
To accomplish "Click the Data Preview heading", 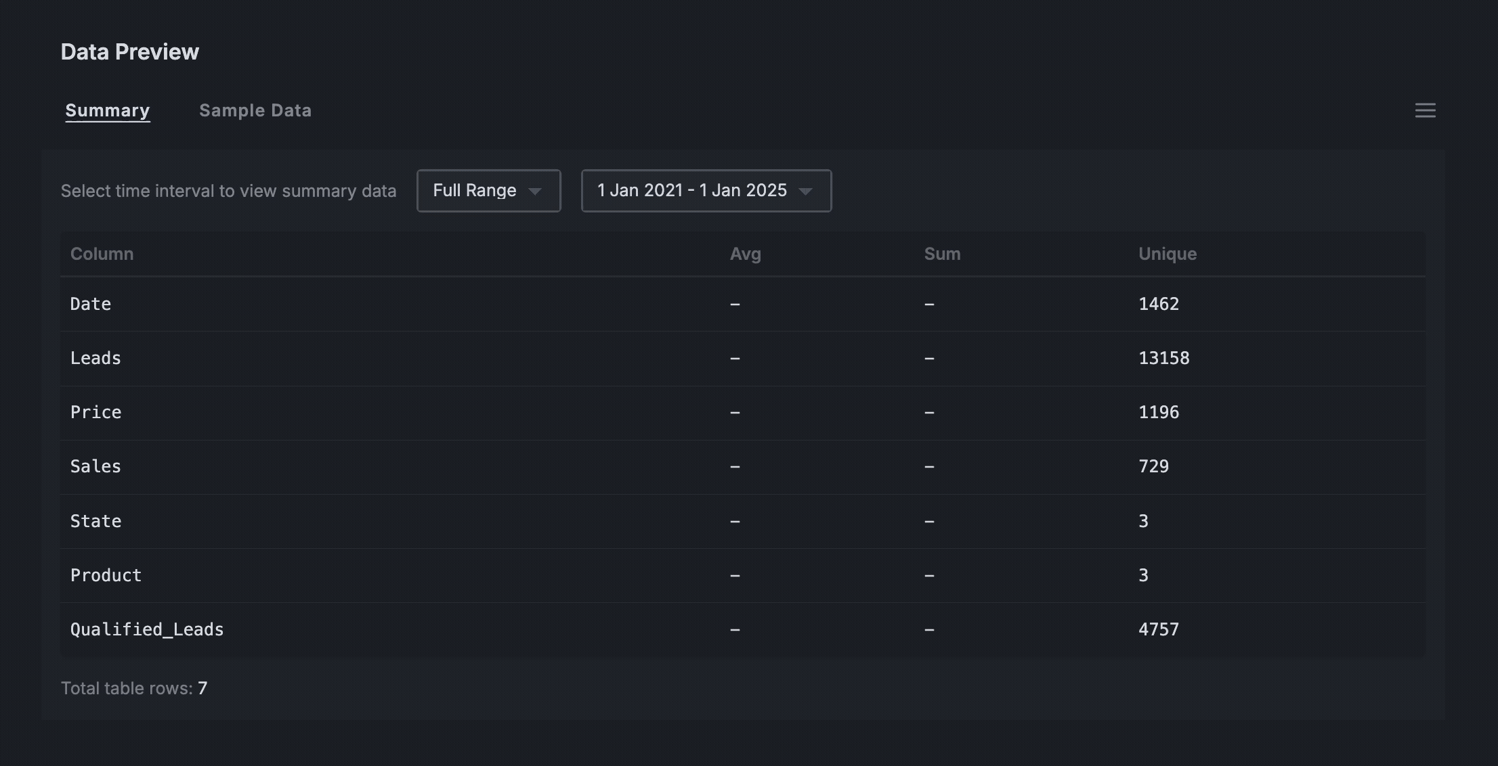I will (x=130, y=52).
